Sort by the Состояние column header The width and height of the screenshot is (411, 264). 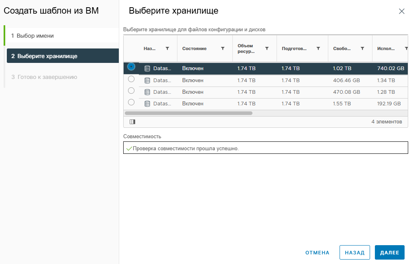[x=194, y=48]
